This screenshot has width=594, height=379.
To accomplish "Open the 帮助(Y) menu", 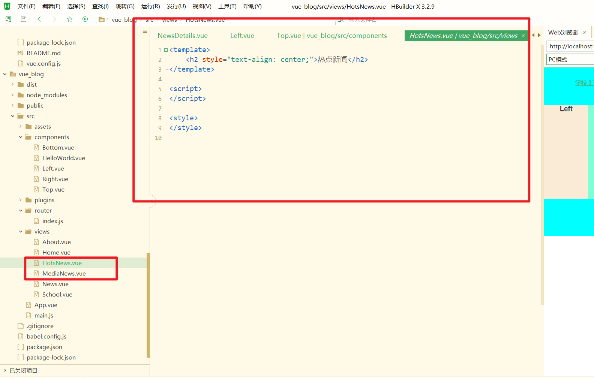I will point(252,6).
